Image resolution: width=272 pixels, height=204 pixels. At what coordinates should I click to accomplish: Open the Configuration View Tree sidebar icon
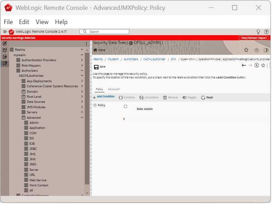[x=5, y=50]
